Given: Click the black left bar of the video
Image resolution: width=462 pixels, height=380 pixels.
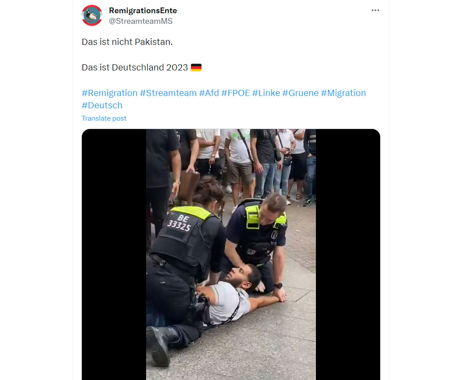Looking at the screenshot, I should pos(114,255).
